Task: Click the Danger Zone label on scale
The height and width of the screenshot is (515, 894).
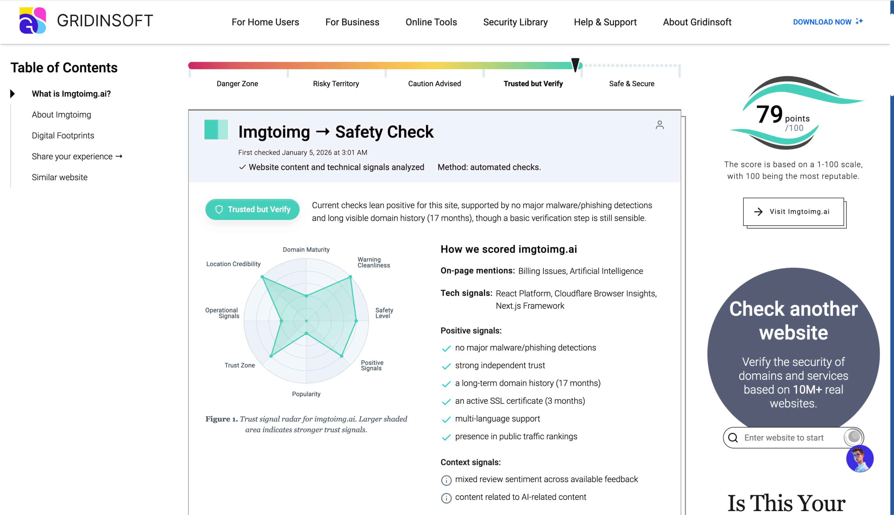Action: coord(237,83)
